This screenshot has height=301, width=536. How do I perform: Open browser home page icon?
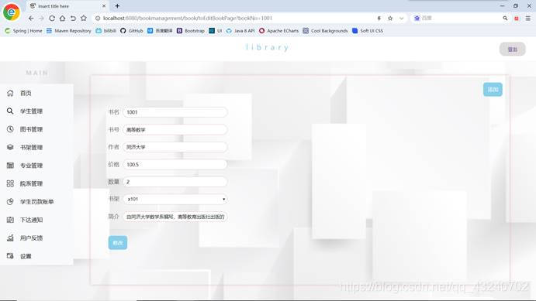click(x=62, y=18)
